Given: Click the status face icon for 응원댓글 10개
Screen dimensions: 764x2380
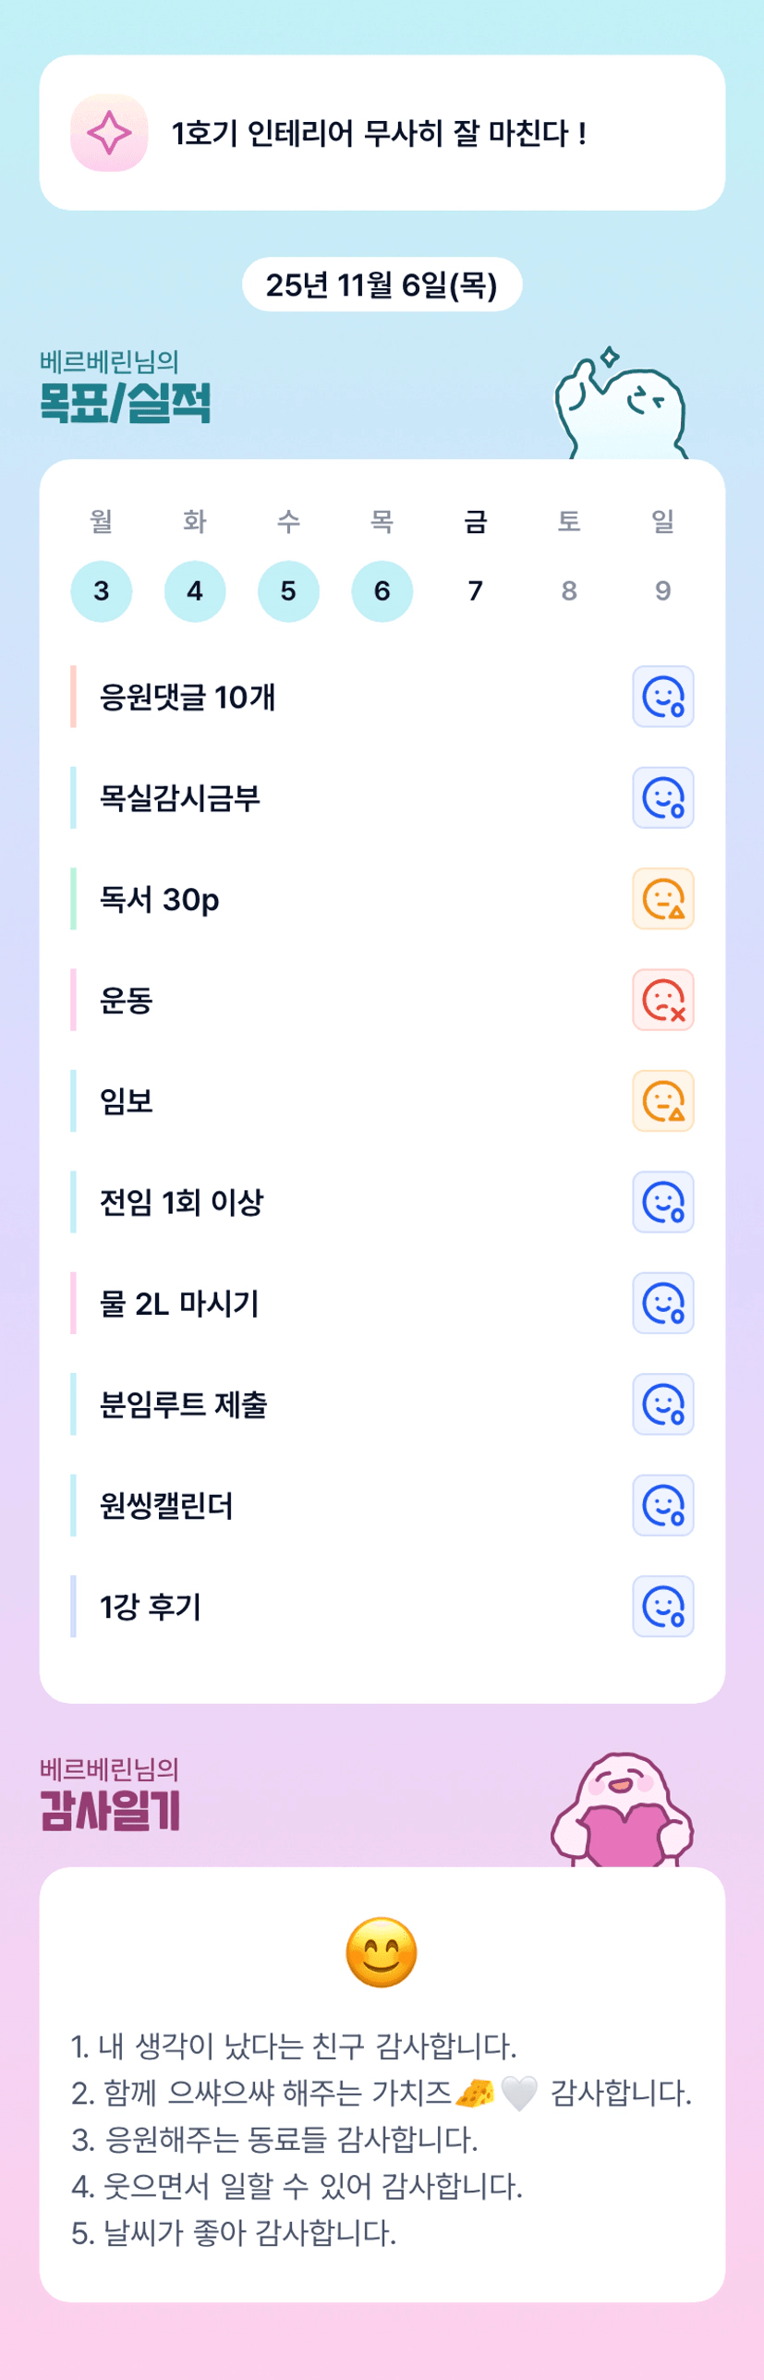Looking at the screenshot, I should click(x=662, y=697).
